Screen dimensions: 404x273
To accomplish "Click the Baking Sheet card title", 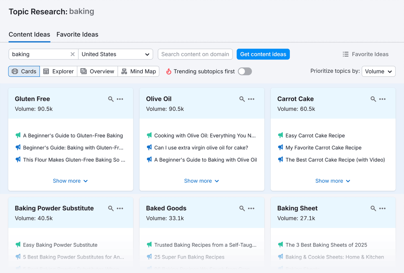I will (x=297, y=208).
